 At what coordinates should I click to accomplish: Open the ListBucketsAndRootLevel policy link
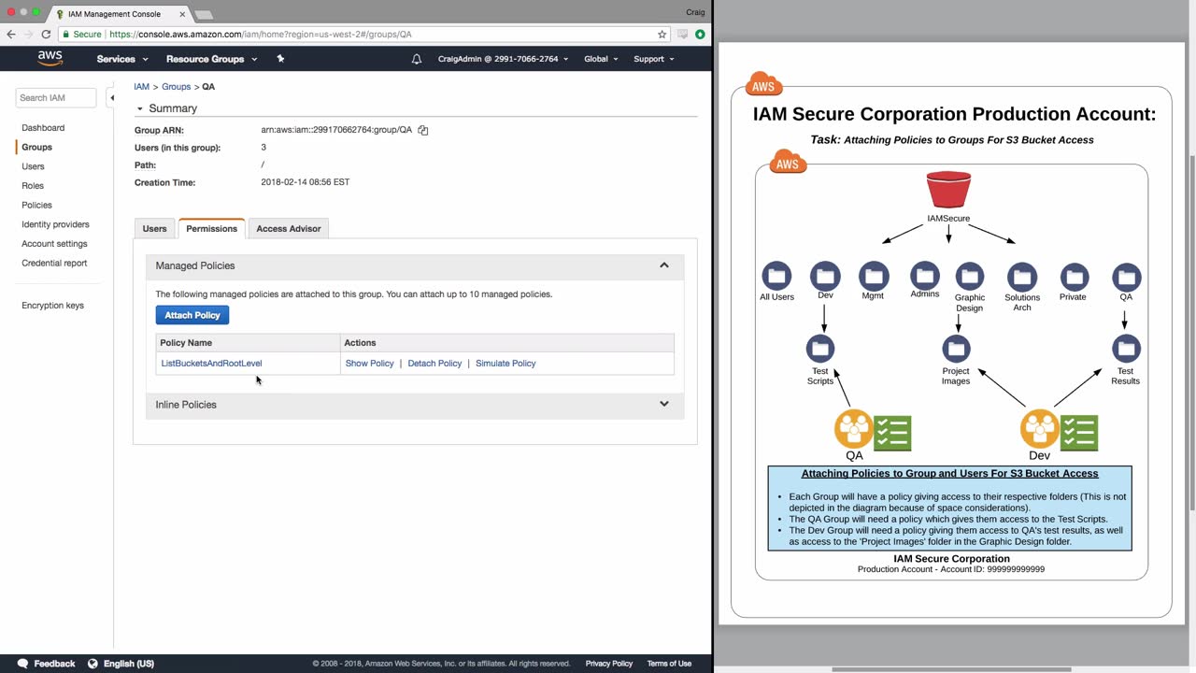click(211, 364)
